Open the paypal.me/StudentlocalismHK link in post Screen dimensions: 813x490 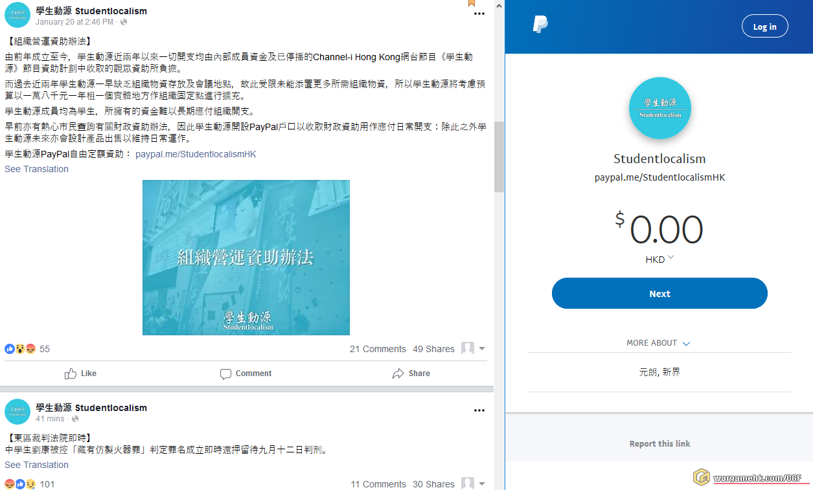tap(196, 154)
